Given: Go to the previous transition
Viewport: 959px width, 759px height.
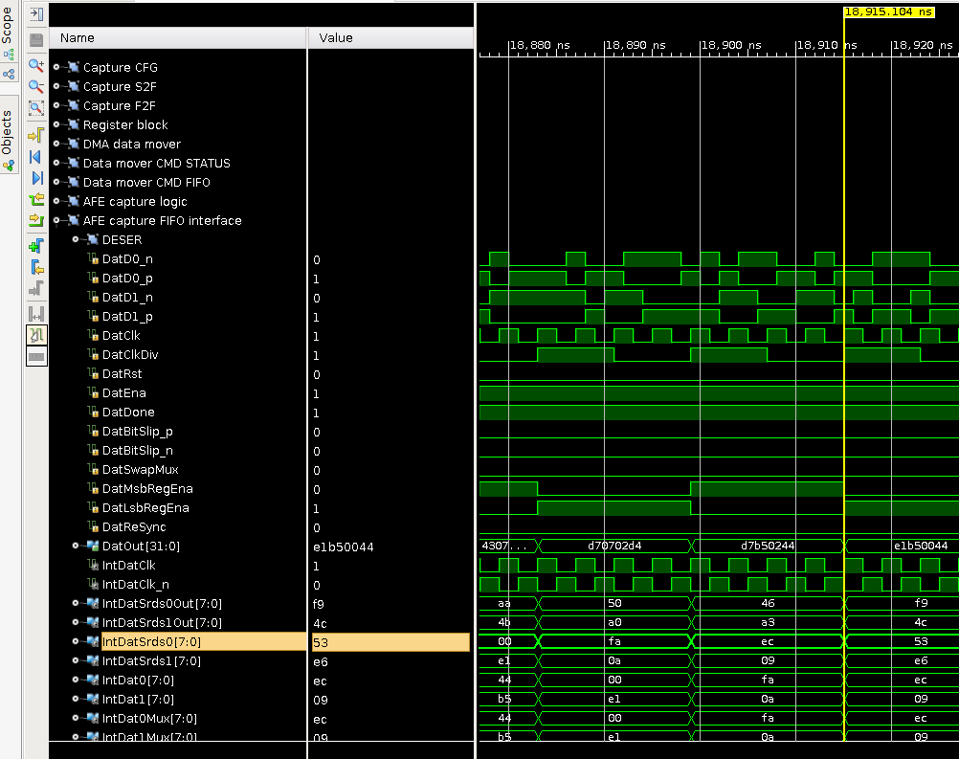Looking at the screenshot, I should coord(36,200).
